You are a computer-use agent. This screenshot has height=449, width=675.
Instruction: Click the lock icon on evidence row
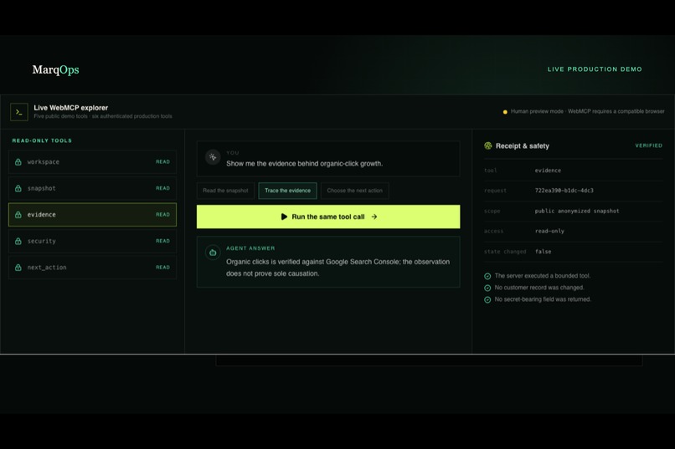tap(18, 214)
